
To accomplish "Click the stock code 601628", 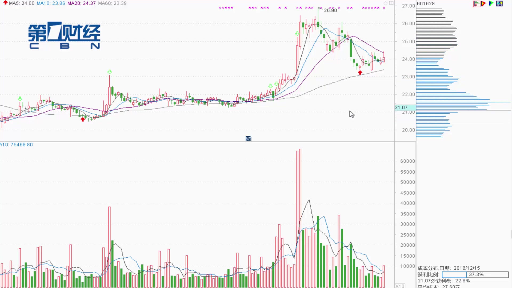I will tap(426, 3).
